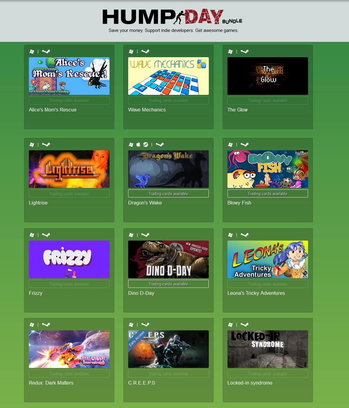
Task: Click Windows icon on Wave Mechanics card
Action: (x=131, y=51)
